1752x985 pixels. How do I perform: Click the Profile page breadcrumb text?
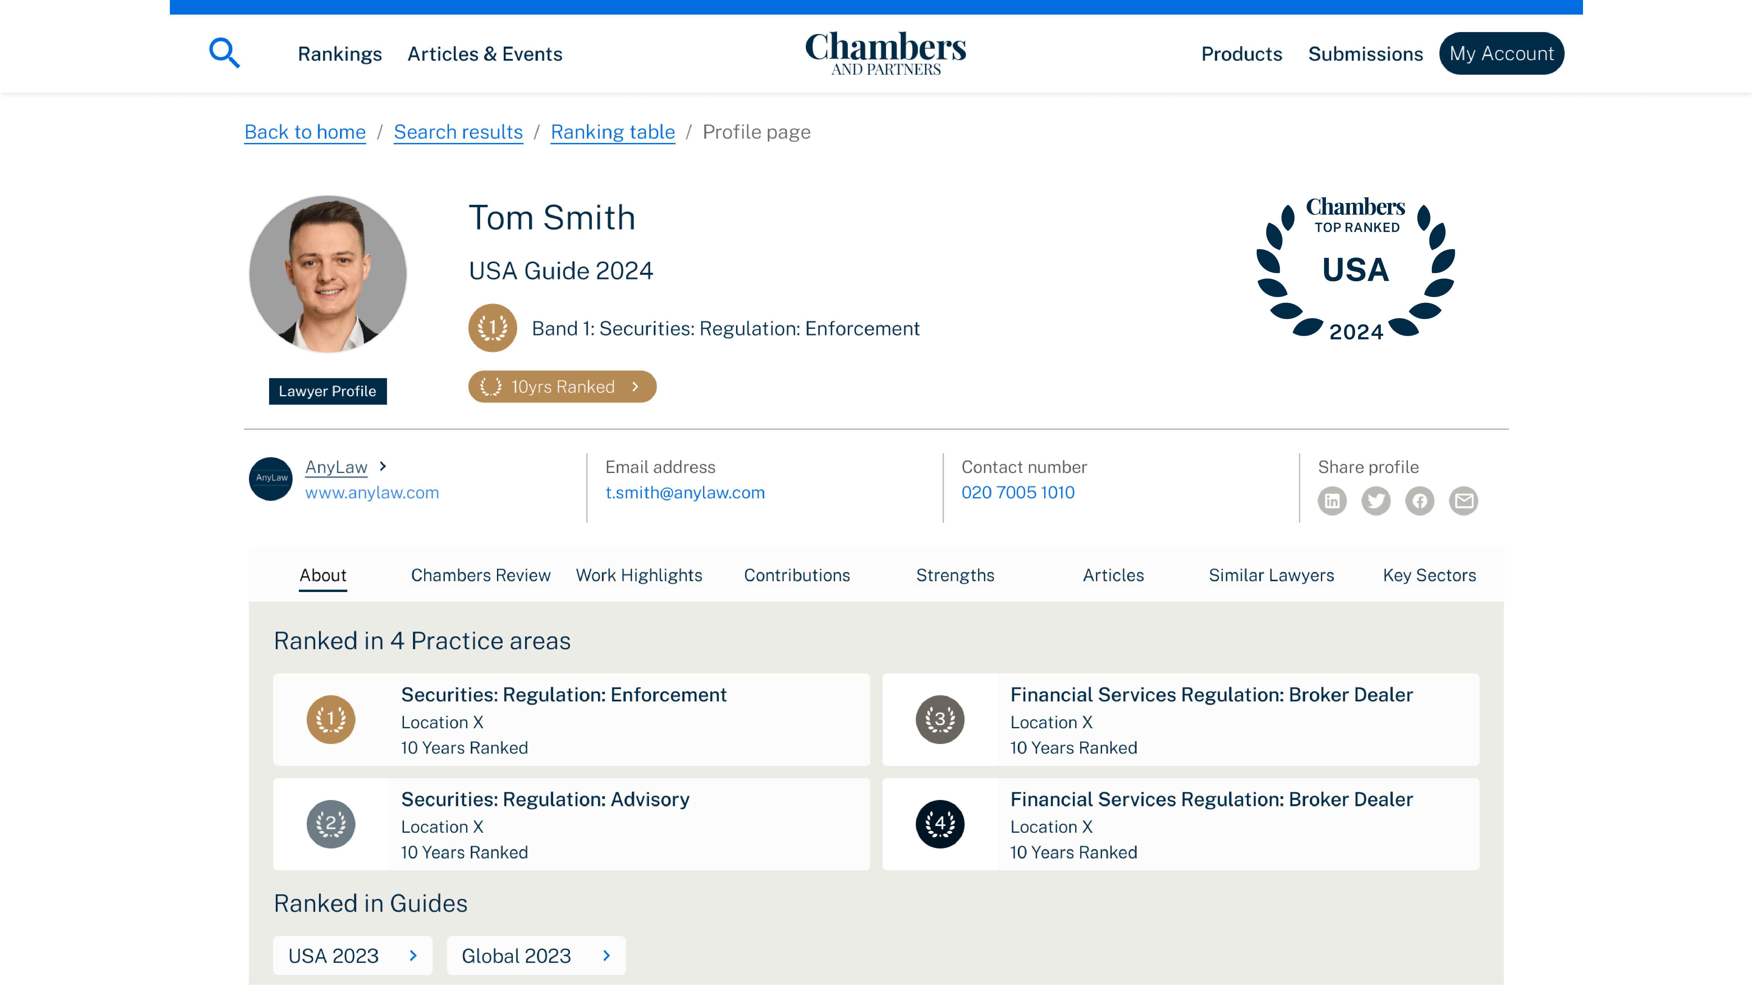[x=756, y=132]
